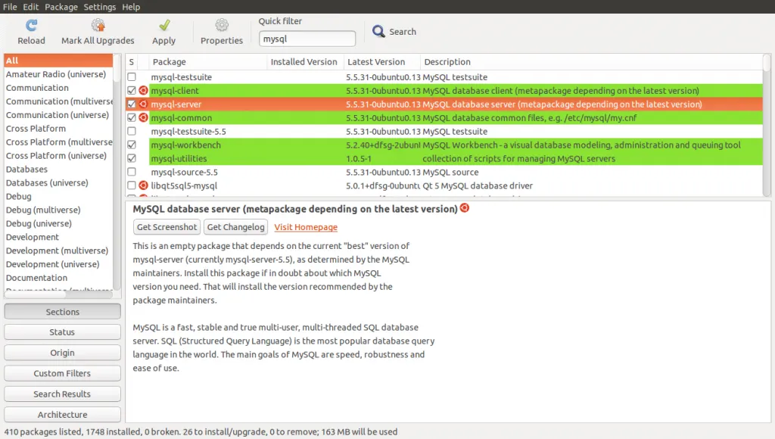Screen dimensions: 775x439
Task: Click the Get Screenshot button
Action: click(167, 227)
